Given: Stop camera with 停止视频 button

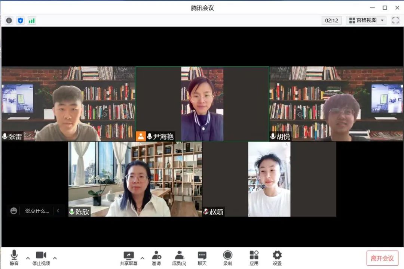Looking at the screenshot, I should 41,258.
